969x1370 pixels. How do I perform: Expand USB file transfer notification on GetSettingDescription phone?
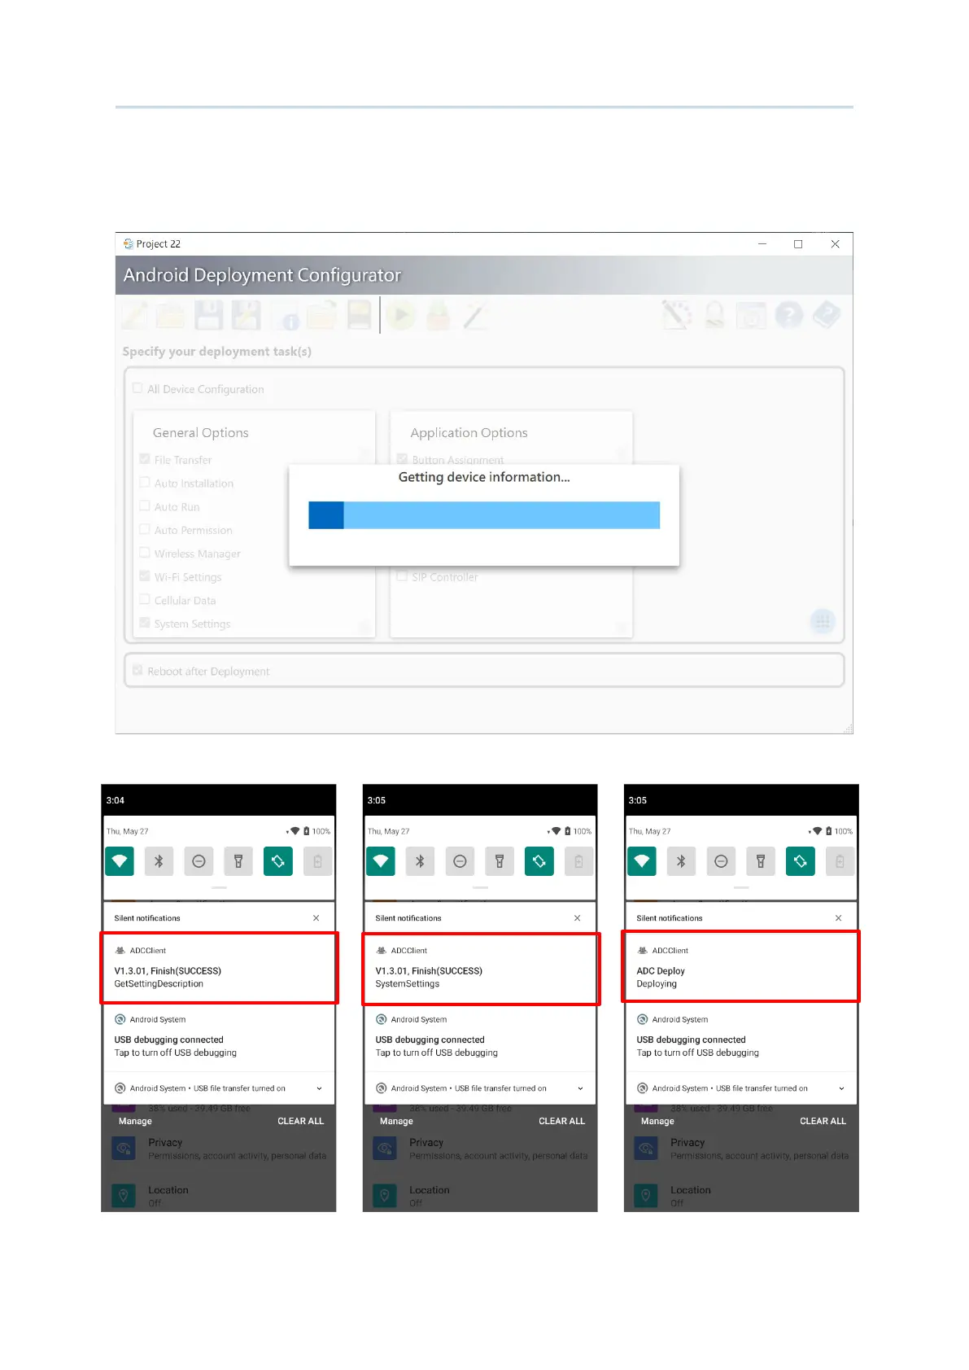click(x=319, y=1088)
